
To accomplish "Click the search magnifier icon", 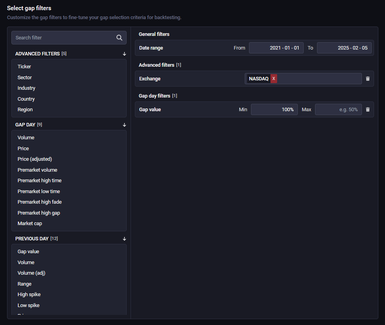I will (119, 37).
